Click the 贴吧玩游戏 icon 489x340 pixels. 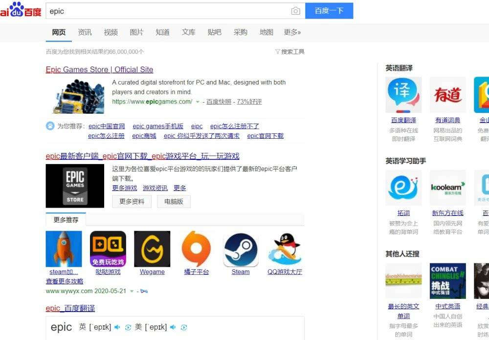tap(108, 249)
